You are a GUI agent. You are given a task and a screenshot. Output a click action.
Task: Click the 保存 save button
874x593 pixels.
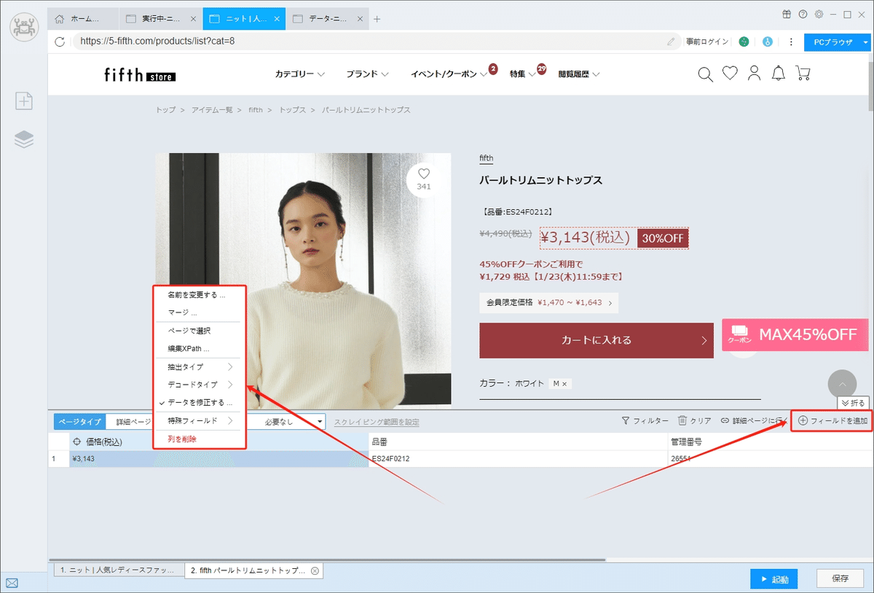(840, 578)
